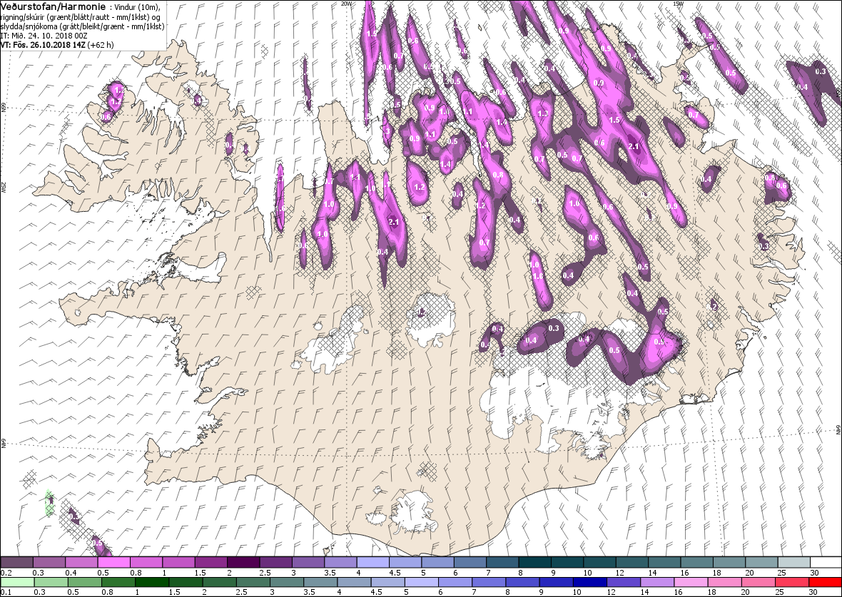
Task: Click the coral red 25 swatch in lower legend
Action: coord(792,583)
